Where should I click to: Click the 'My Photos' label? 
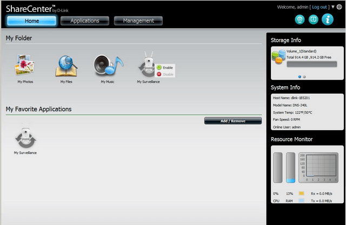25,82
